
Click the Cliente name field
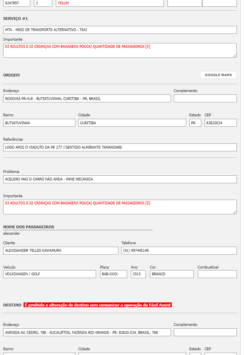61,251
